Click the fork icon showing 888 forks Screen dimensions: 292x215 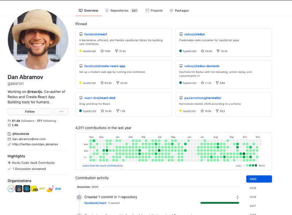point(217,83)
